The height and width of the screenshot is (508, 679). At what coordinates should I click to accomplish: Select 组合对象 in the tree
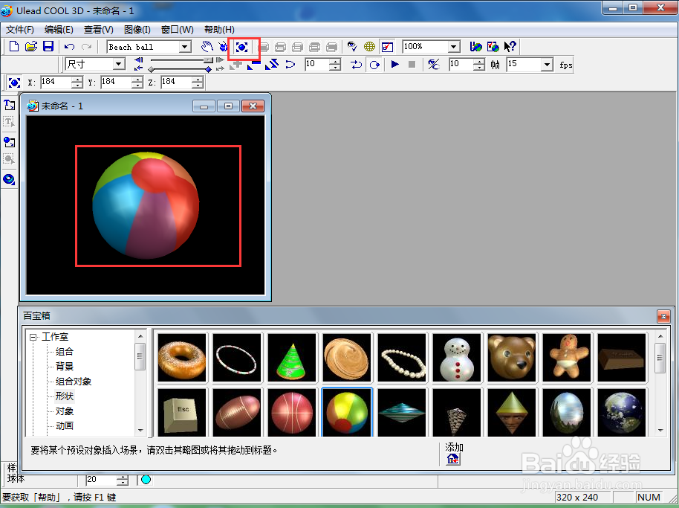[74, 382]
